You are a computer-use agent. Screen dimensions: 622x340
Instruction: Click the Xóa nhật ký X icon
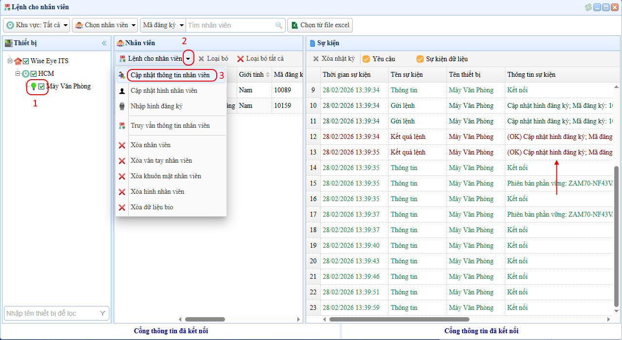(316, 59)
